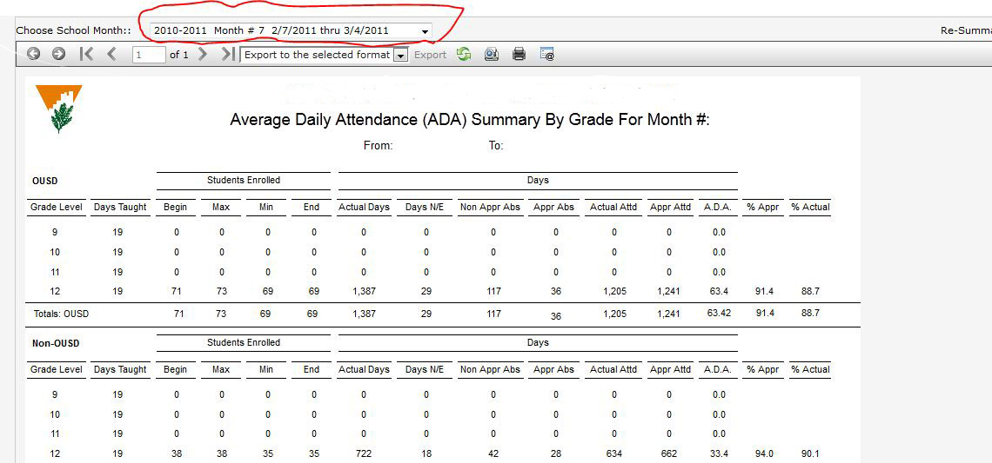
Task: Jump to the last report page
Action: point(228,55)
